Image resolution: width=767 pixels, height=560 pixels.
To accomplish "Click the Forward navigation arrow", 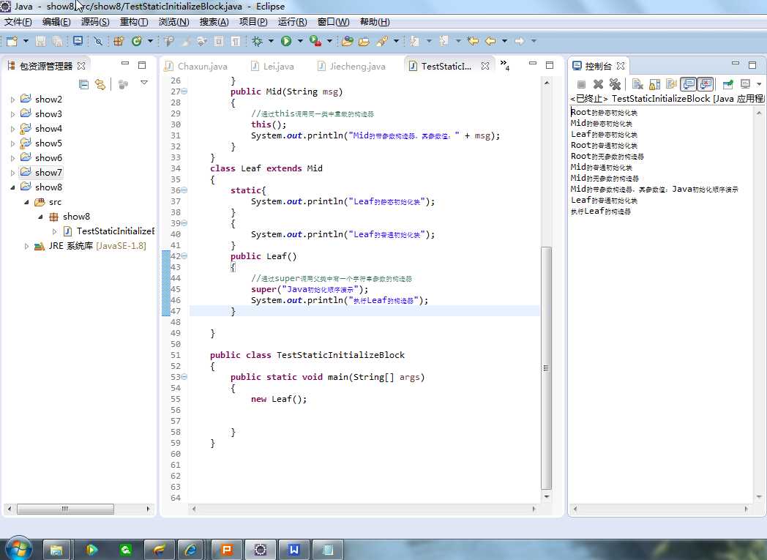I will click(x=520, y=42).
